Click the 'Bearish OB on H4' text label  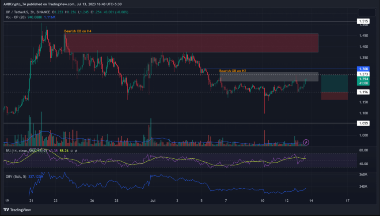coord(80,31)
